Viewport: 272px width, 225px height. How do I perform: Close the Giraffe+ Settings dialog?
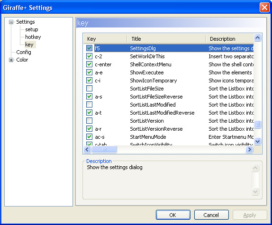point(264,8)
